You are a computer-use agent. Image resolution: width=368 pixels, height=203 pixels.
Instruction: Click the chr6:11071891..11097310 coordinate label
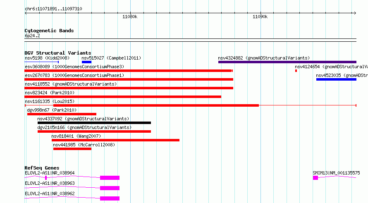53,9
